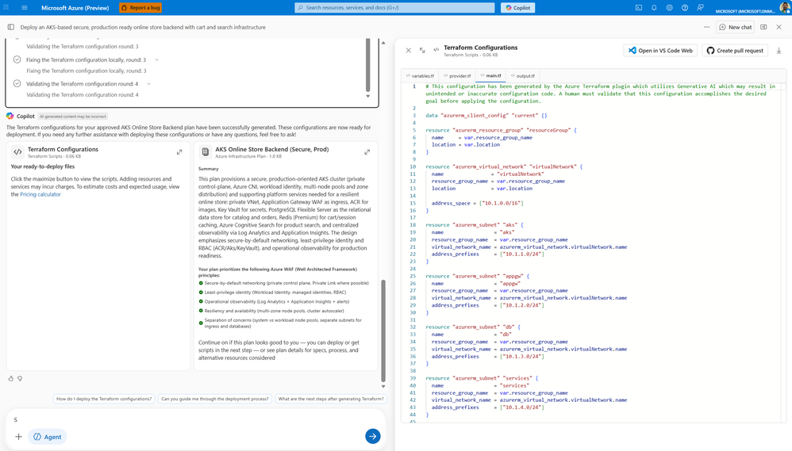
Task: Start a New chat
Action: click(736, 27)
